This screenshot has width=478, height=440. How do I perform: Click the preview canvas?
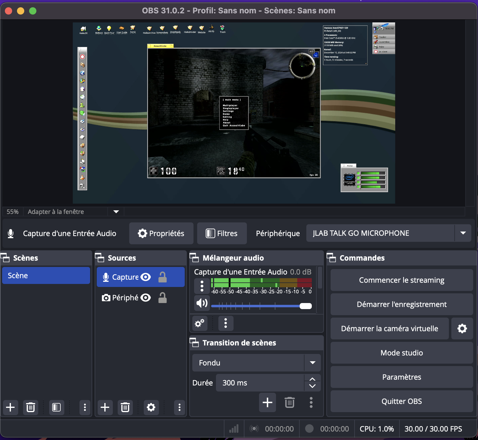(x=234, y=113)
